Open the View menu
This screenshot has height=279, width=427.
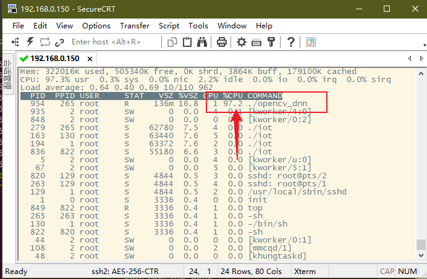(x=64, y=26)
